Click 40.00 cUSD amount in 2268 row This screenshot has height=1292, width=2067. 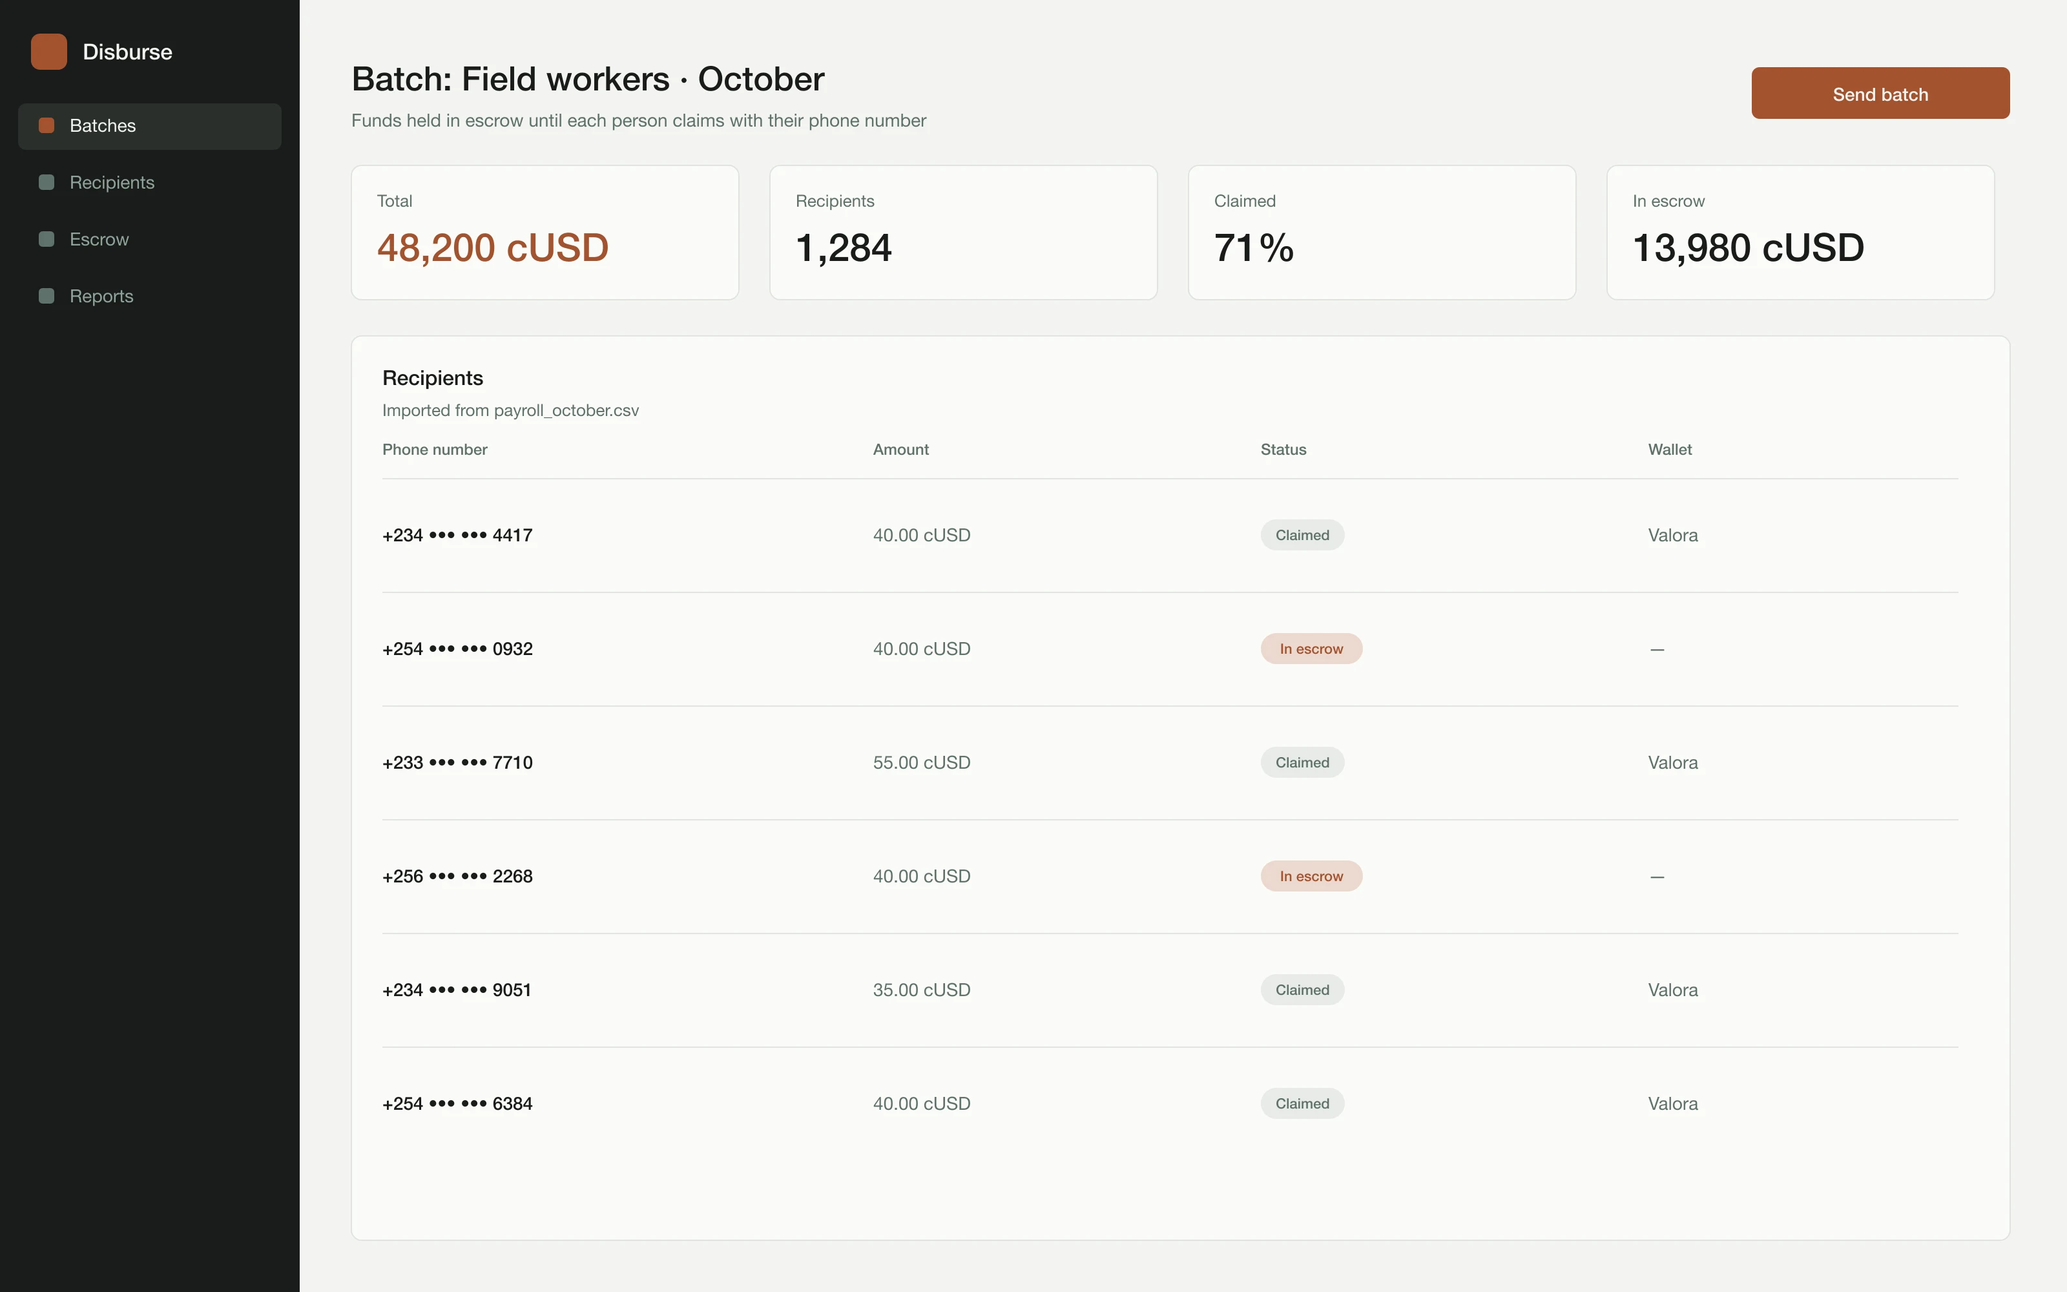[x=922, y=877]
